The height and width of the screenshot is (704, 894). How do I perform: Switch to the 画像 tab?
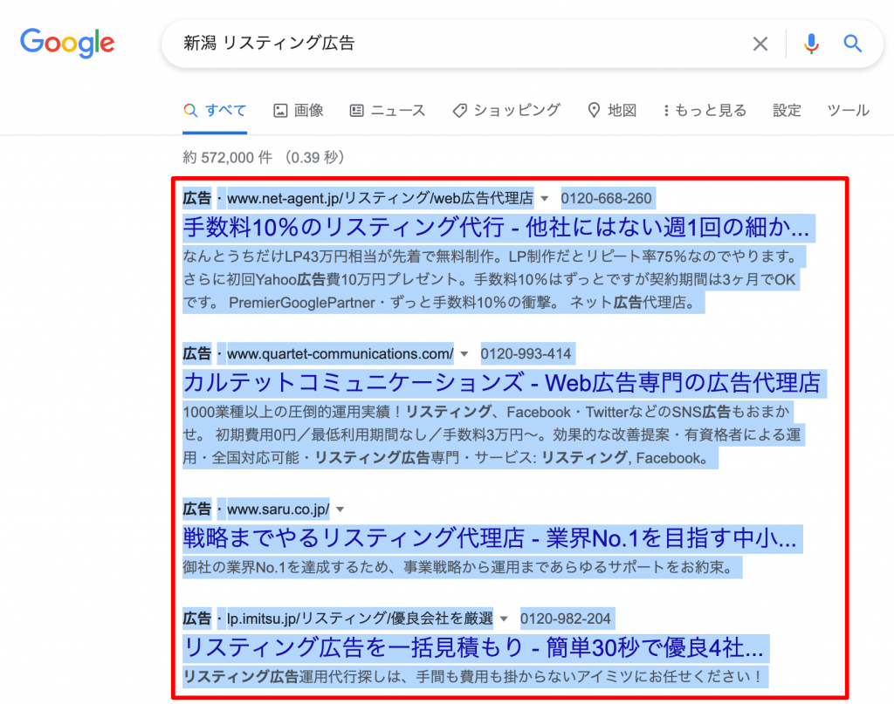click(299, 110)
